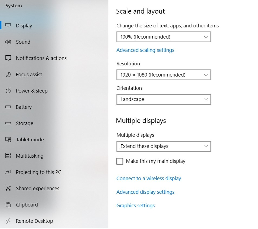Open the Orientation dropdown

[x=164, y=99]
